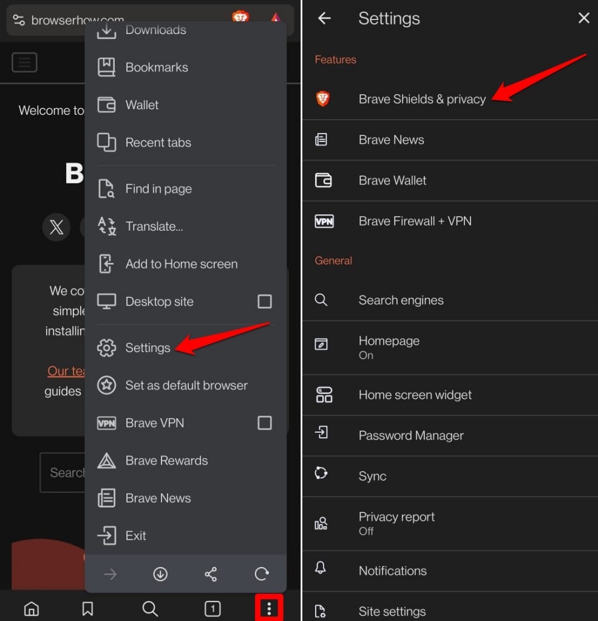Tap the search icon in bottom bar
Image resolution: width=598 pixels, height=621 pixels.
150,609
